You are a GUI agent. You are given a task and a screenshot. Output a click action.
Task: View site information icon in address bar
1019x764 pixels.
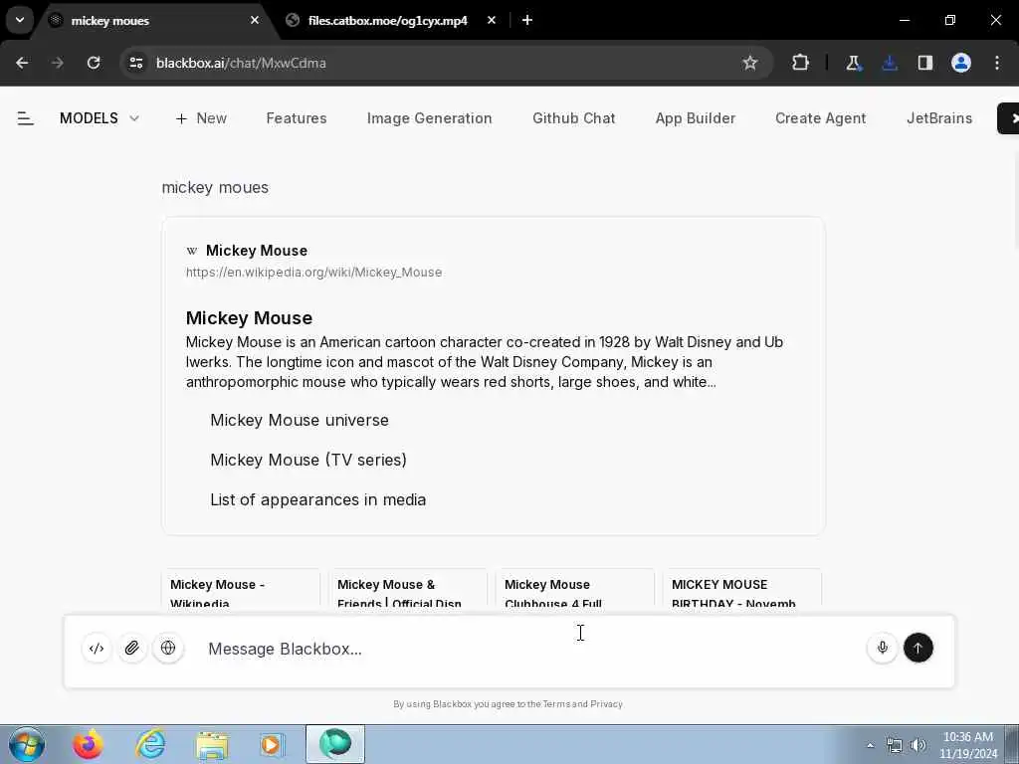click(135, 63)
